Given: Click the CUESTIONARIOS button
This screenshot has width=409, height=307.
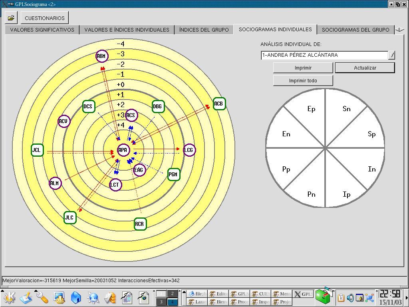Looking at the screenshot, I should (x=44, y=18).
